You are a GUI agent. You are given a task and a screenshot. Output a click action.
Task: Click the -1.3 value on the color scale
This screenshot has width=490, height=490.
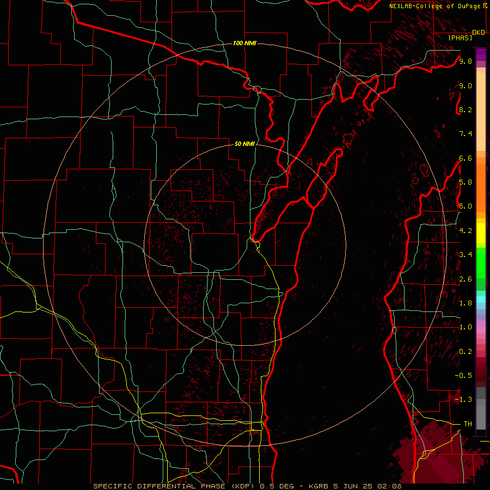click(x=464, y=400)
